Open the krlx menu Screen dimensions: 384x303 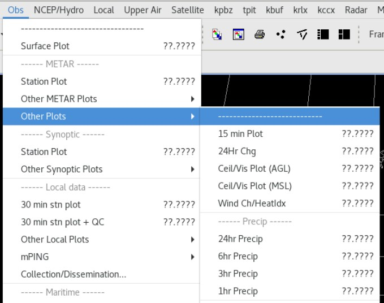click(x=300, y=10)
